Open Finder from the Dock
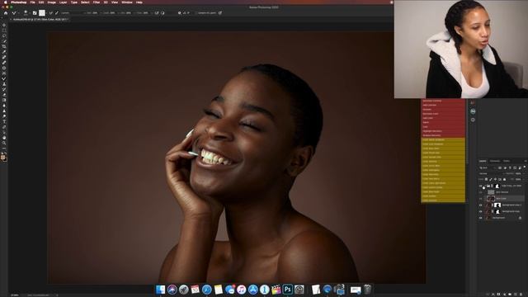528x297 pixels. click(160, 290)
